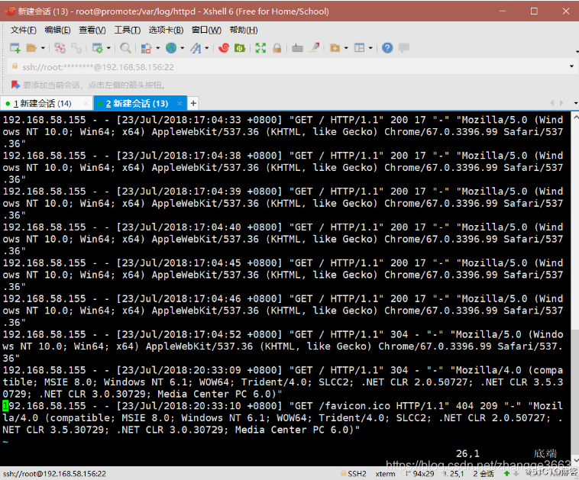Open the 选项卡(B) menu
This screenshot has height=480, width=579.
(x=167, y=30)
